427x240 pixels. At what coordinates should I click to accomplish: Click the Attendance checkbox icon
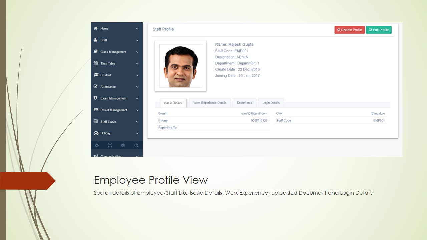[96, 87]
